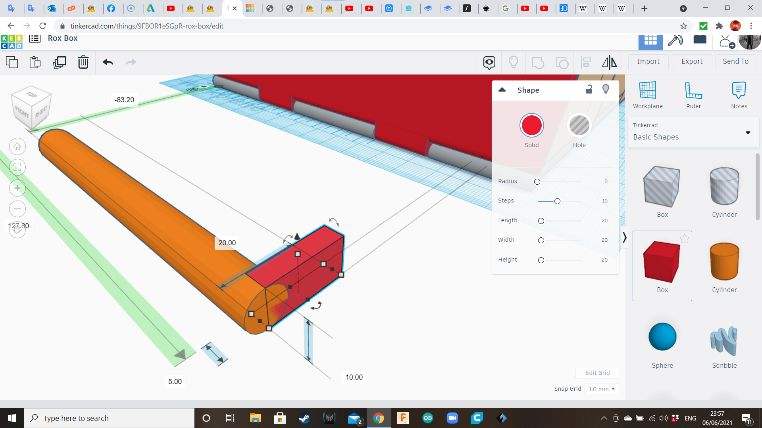Open the Send To menu
The width and height of the screenshot is (762, 428).
click(x=735, y=61)
